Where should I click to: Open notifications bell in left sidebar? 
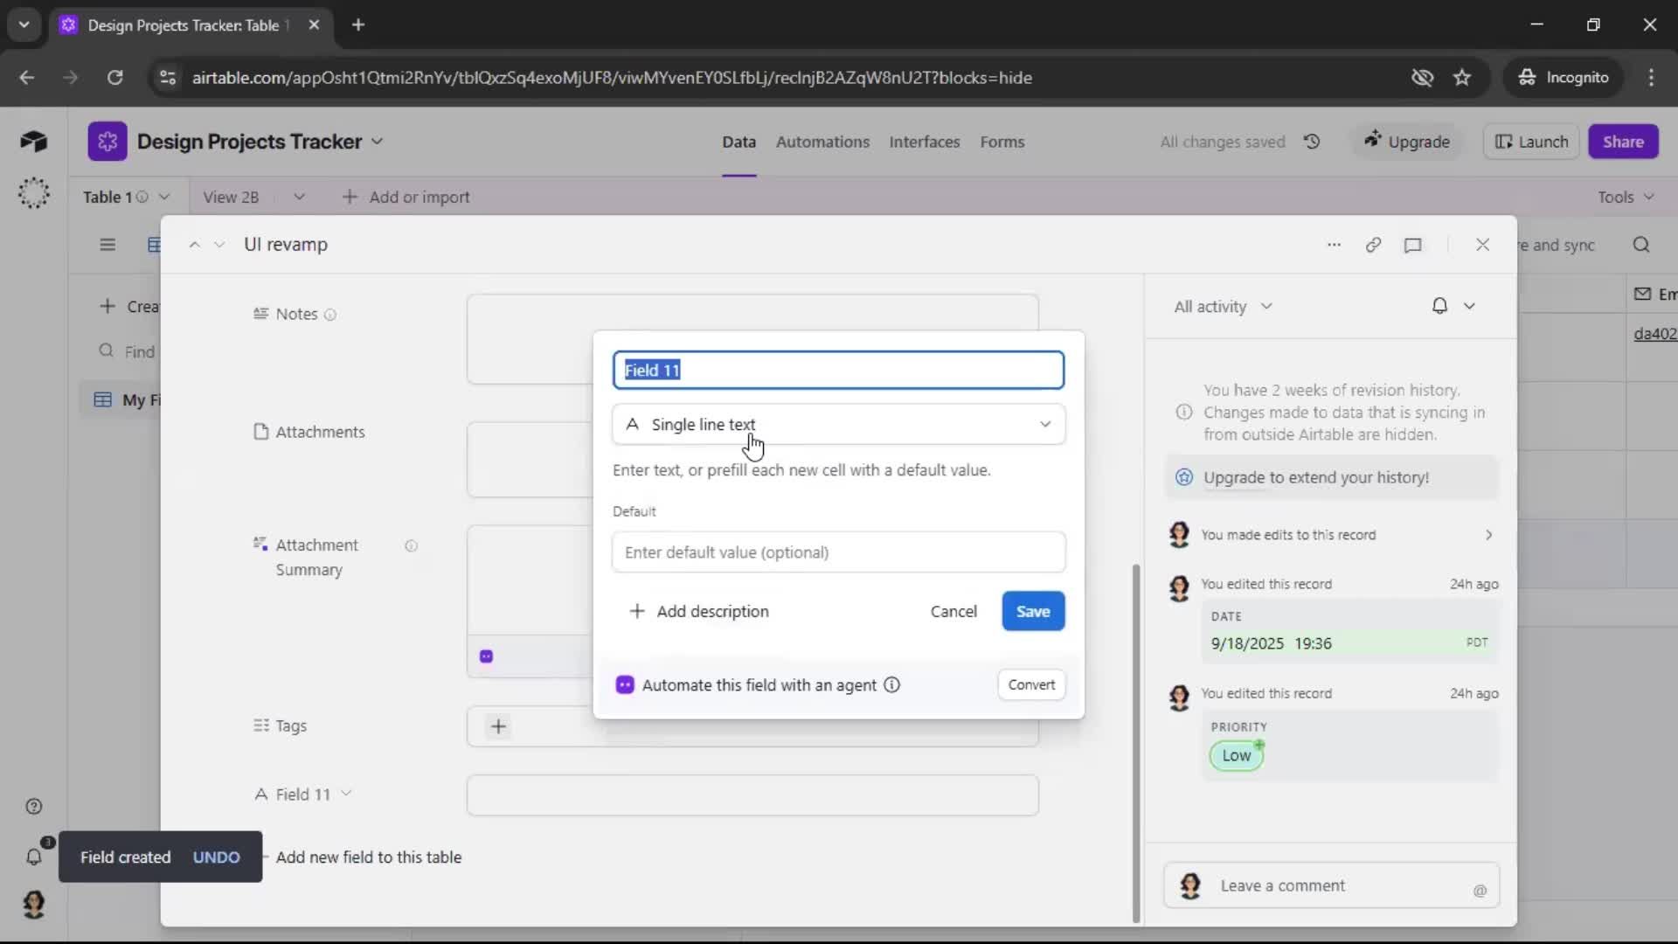[x=34, y=857]
